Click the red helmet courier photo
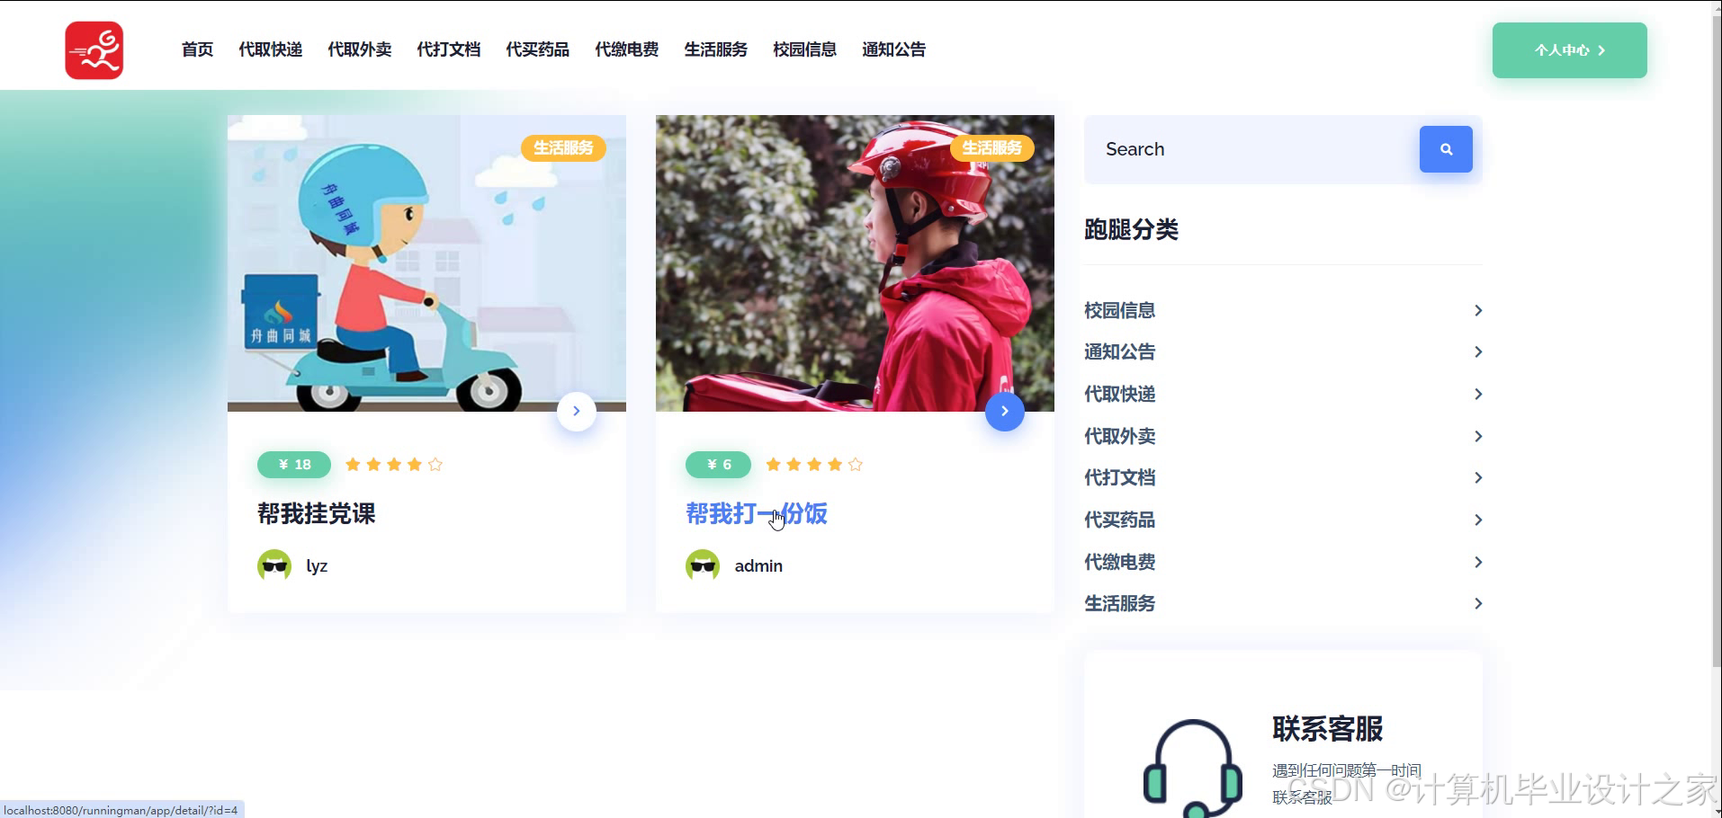The height and width of the screenshot is (818, 1722). tap(855, 263)
